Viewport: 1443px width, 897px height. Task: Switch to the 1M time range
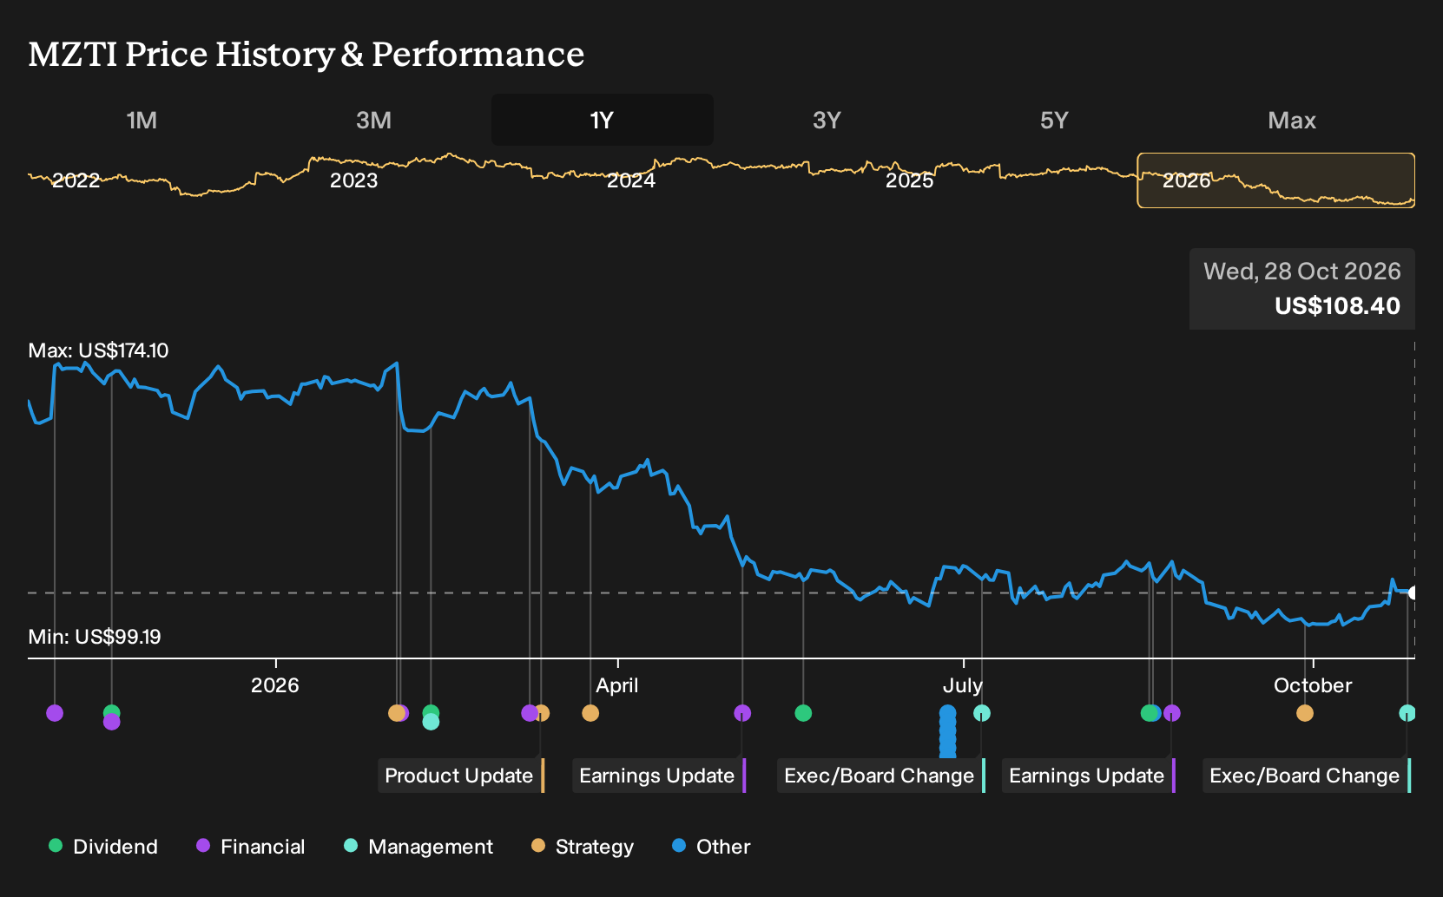[x=142, y=121]
